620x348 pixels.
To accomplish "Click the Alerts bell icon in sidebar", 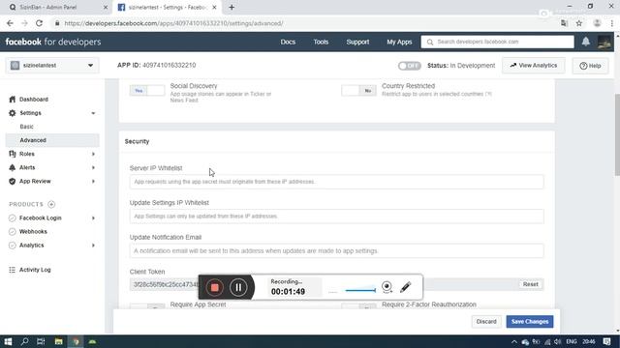I will coord(13,167).
